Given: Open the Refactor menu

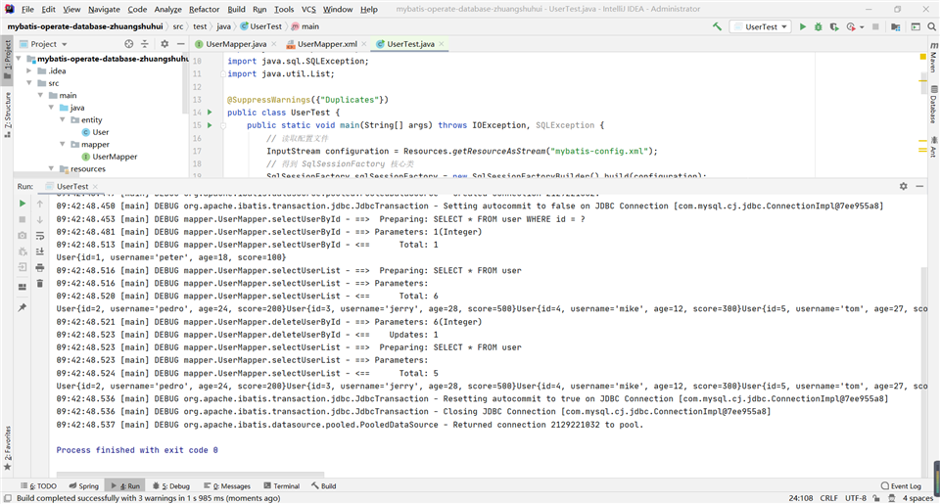Looking at the screenshot, I should [204, 9].
